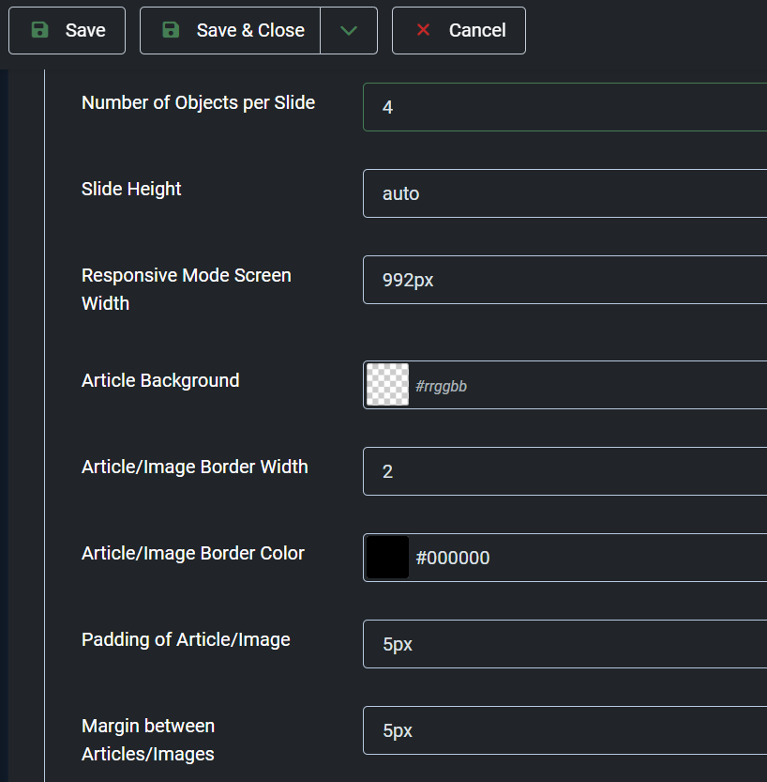Click the red X icon on Cancel
Viewport: 767px width, 782px height.
(x=423, y=30)
